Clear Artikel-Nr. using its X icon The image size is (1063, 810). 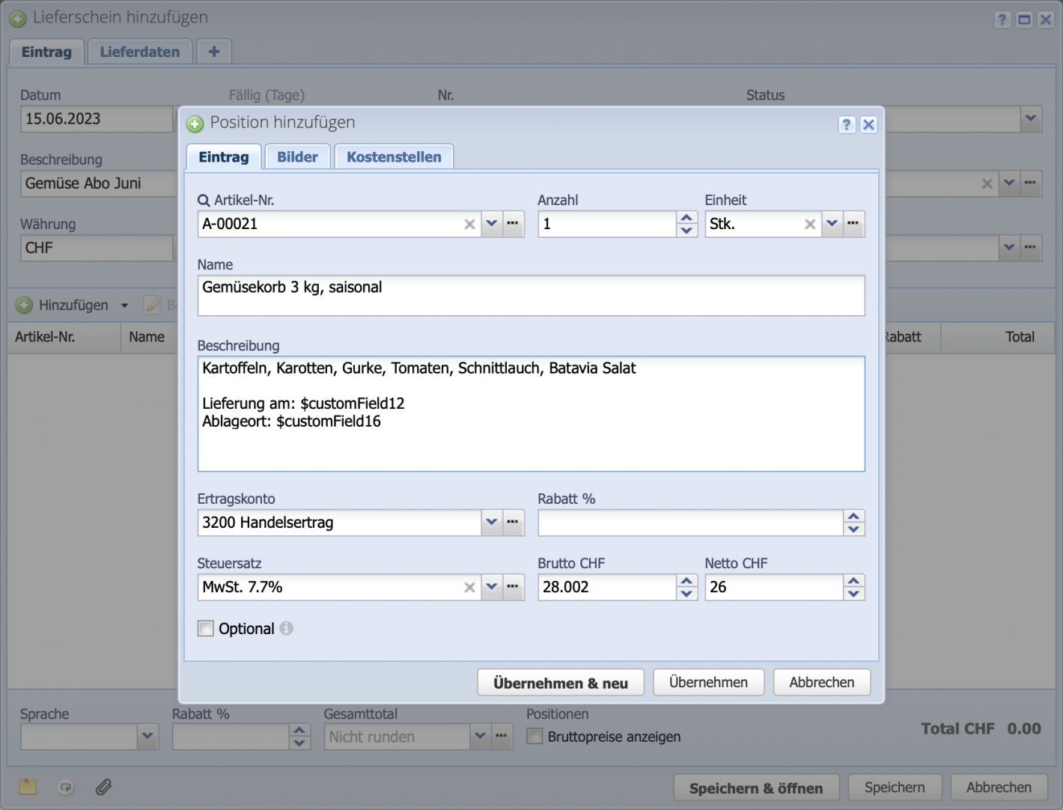click(x=469, y=224)
